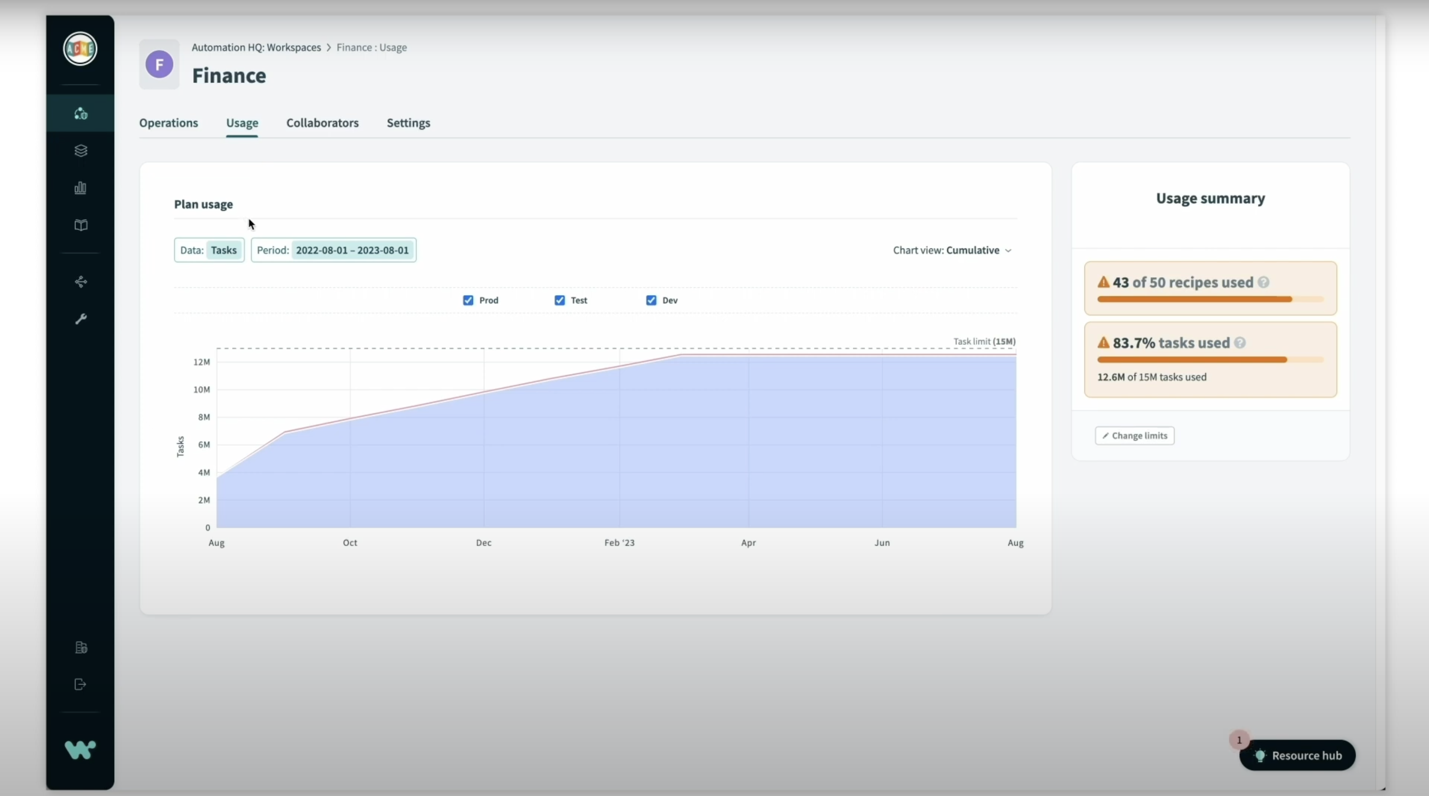Click the ACME workspace logo at sidebar top
The width and height of the screenshot is (1429, 796).
click(x=80, y=49)
